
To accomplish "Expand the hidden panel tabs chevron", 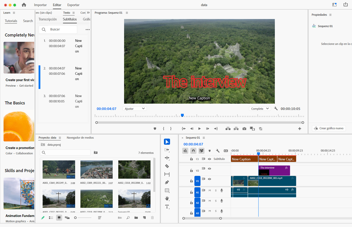I will pos(88,13).
